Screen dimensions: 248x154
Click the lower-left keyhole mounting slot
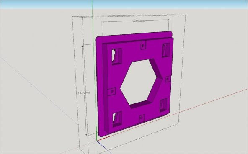117,119
